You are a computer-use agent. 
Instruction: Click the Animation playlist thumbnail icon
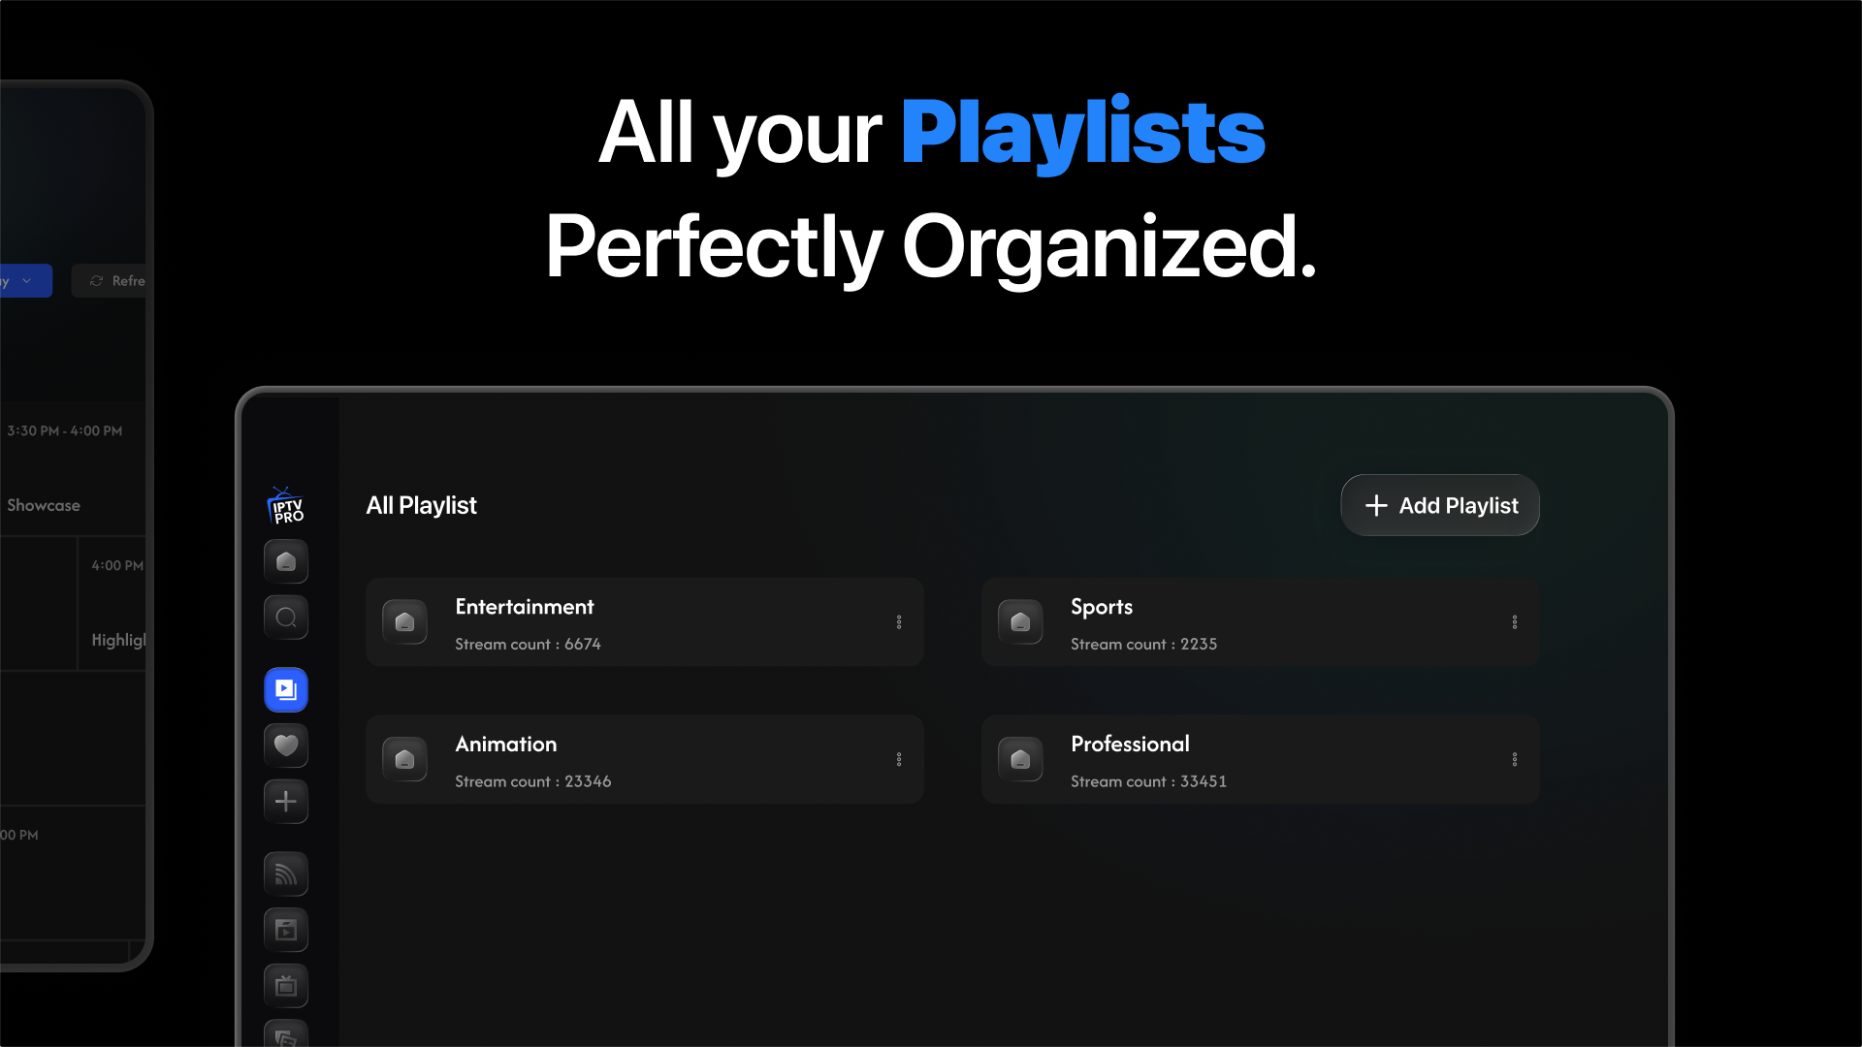405,760
